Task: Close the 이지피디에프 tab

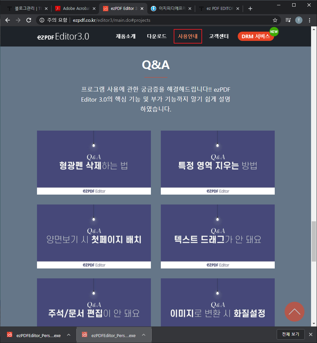Action: tap(190, 9)
